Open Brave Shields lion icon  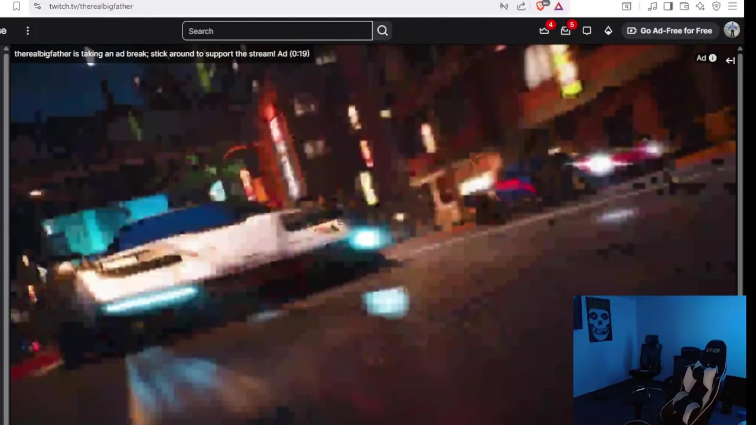pyautogui.click(x=540, y=6)
